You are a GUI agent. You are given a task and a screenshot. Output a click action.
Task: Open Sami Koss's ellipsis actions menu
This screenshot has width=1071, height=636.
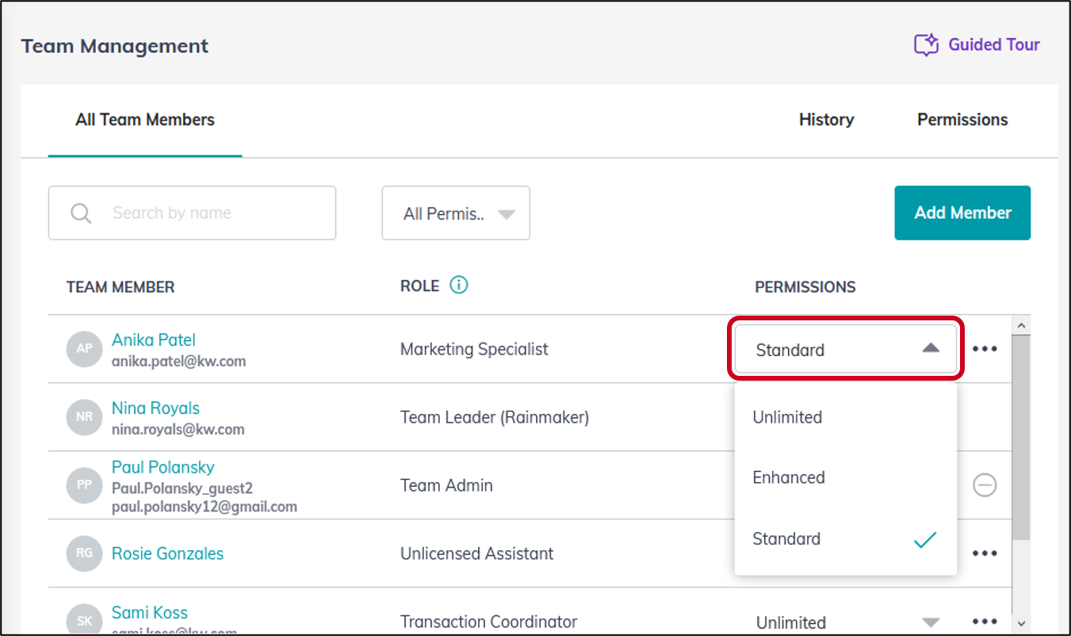point(985,621)
